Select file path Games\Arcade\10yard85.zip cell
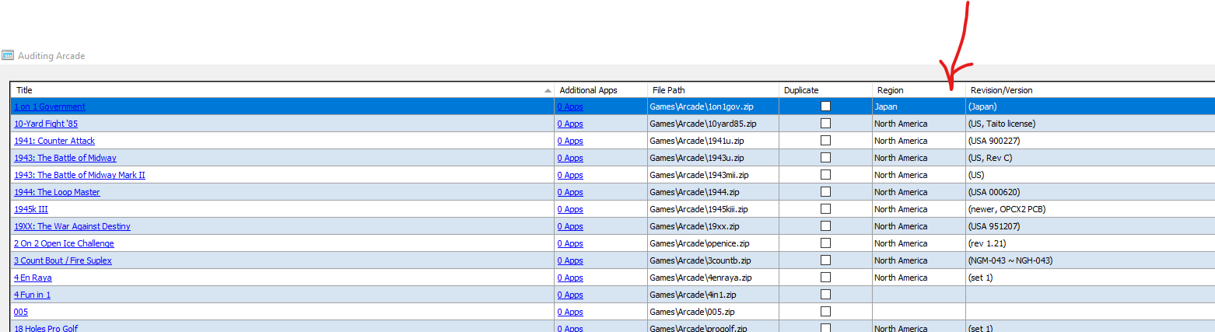 pos(713,124)
